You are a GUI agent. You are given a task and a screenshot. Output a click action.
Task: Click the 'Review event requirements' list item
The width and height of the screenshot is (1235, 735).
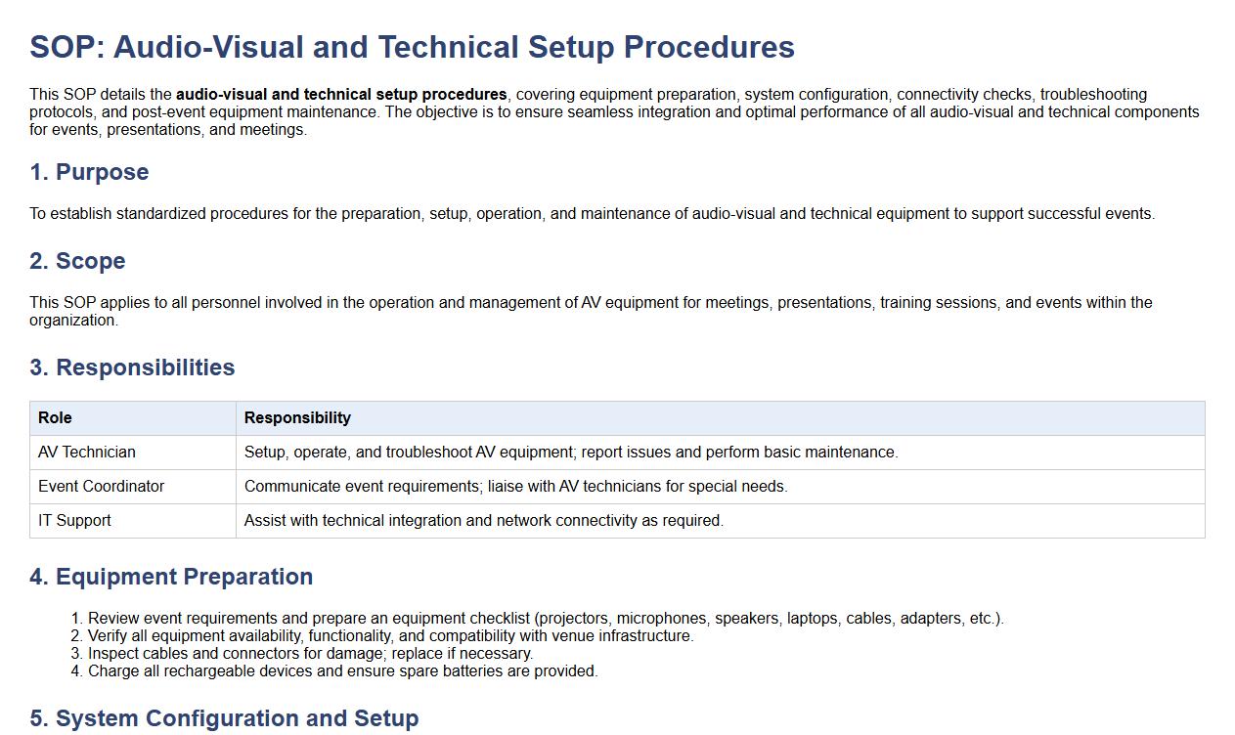tap(546, 618)
